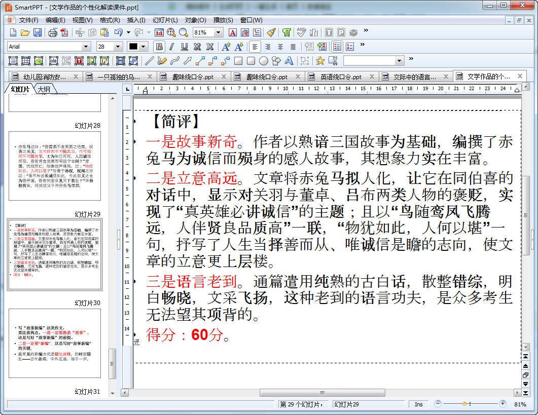Click the Print icon

tap(52, 32)
